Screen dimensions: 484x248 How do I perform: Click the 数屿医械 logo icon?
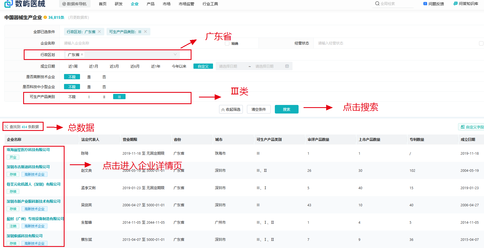(9, 3)
